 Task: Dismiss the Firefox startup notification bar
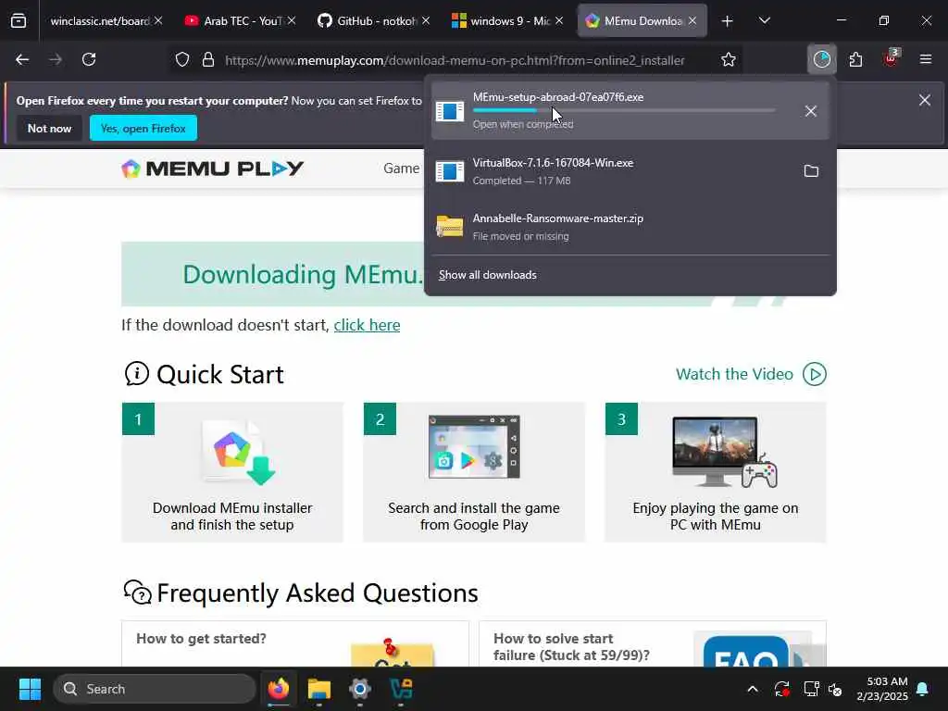(x=925, y=100)
